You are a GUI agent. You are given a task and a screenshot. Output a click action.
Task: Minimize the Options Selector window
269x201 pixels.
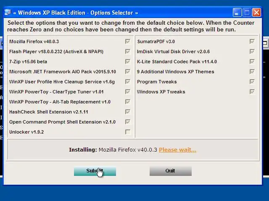(237, 13)
